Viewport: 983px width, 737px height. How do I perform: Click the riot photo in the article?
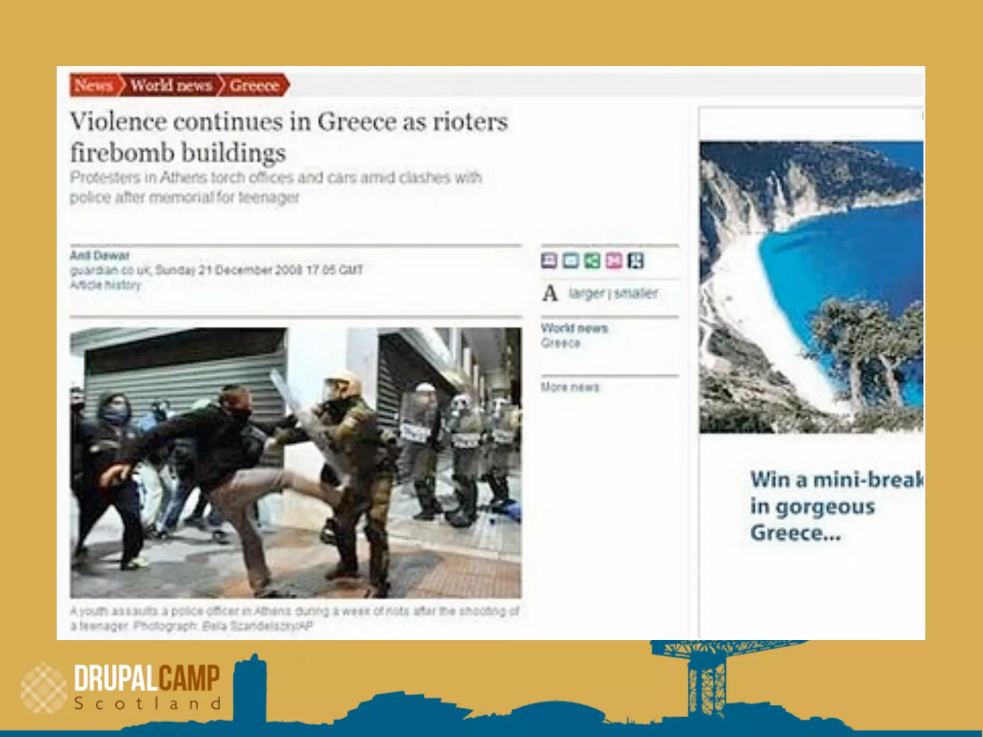[x=295, y=463]
